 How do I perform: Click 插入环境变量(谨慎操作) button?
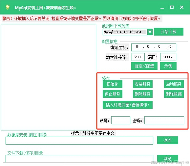(127, 105)
